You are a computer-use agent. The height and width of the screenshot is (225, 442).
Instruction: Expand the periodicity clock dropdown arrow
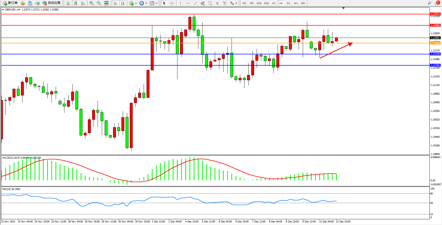[x=146, y=3]
